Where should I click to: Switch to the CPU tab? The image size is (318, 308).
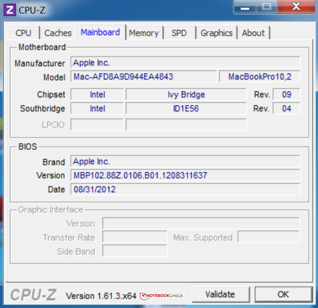click(x=23, y=33)
